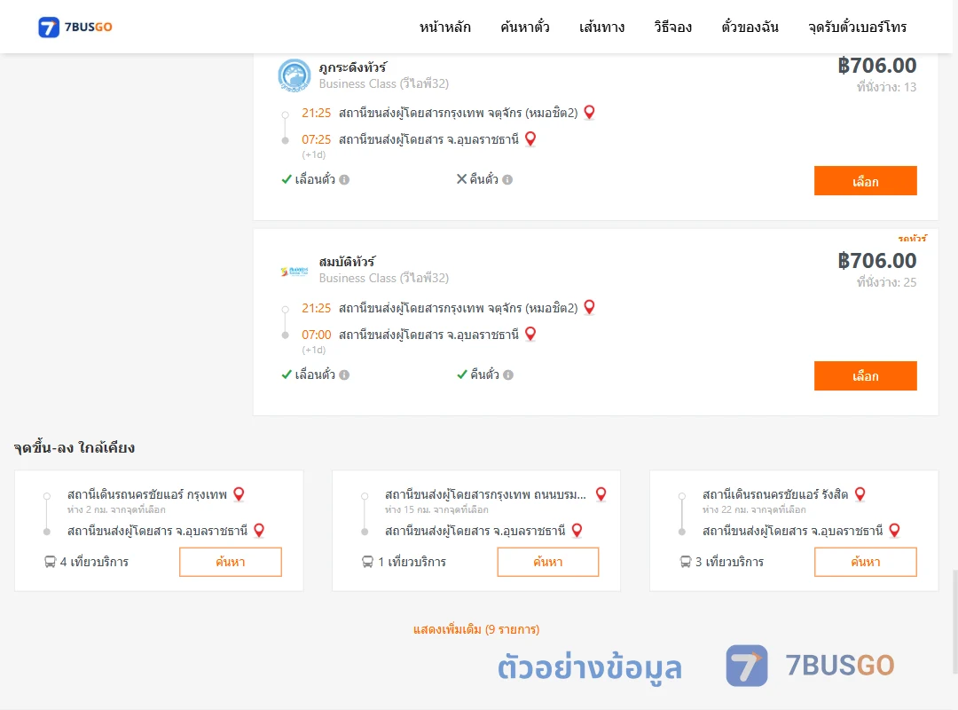The width and height of the screenshot is (958, 710).
Task: Click the page vertical scrollbar thumb
Action: tap(955, 620)
